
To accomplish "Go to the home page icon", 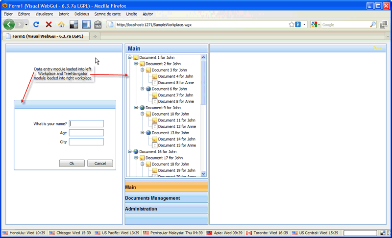I will [61, 24].
